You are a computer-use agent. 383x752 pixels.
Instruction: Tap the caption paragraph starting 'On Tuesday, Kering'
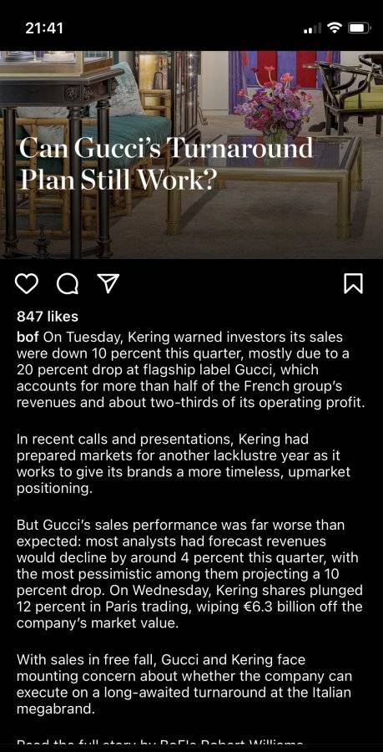pyautogui.click(x=191, y=370)
